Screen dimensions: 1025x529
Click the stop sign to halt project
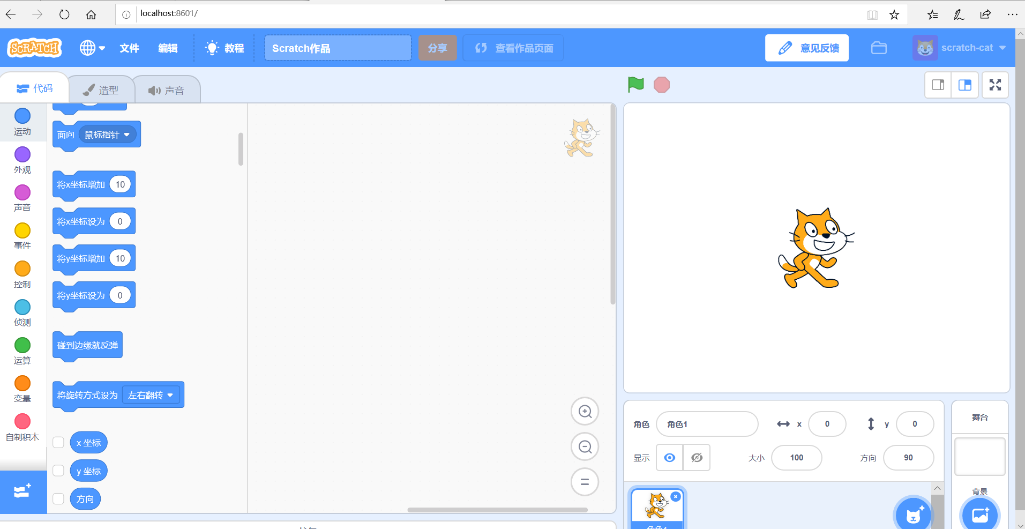point(662,84)
